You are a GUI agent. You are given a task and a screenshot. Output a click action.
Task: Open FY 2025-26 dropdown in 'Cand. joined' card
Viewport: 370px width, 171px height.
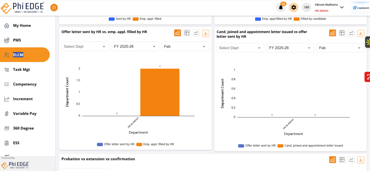tap(290, 48)
